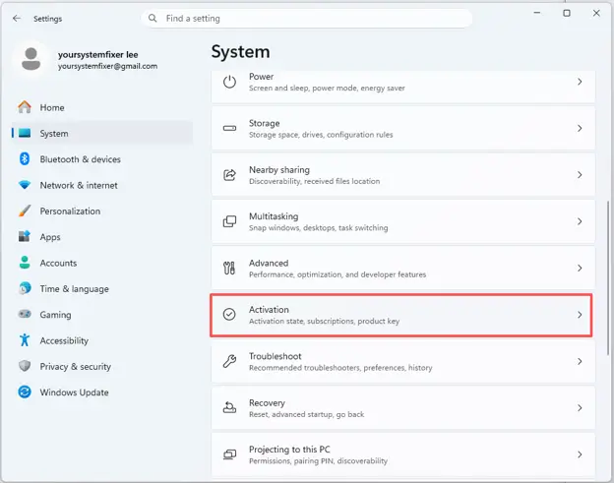Viewport: 614px width, 483px height.
Task: Click the System page heading
Action: [x=240, y=52]
